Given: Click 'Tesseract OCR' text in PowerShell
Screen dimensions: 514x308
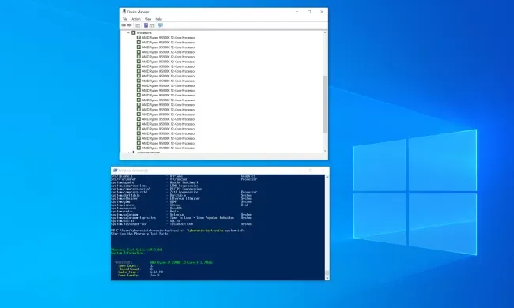Looking at the screenshot, I should 181,224.
